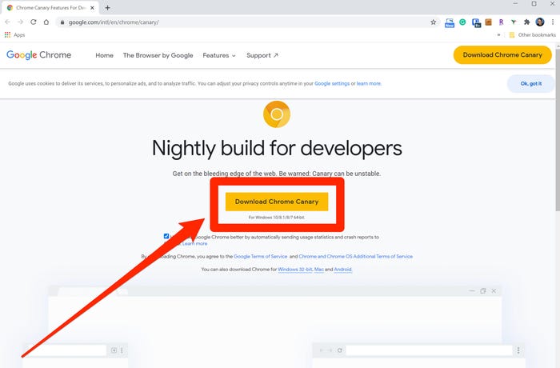Follow cookie notice learn more link
The height and width of the screenshot is (368, 560).
(x=369, y=84)
